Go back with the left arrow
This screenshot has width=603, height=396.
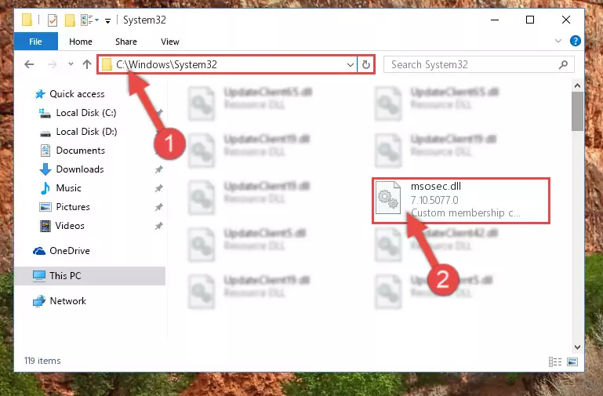[x=29, y=64]
